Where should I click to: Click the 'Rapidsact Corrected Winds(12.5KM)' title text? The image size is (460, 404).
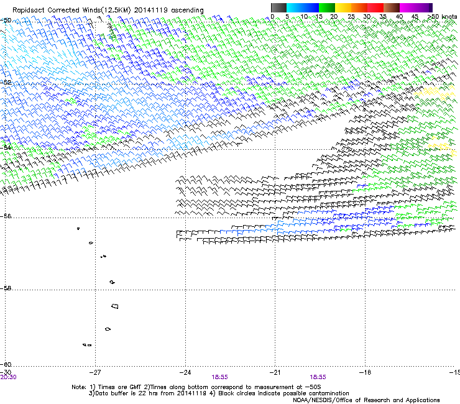click(71, 11)
